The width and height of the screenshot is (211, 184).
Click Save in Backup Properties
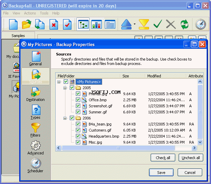click(x=161, y=173)
